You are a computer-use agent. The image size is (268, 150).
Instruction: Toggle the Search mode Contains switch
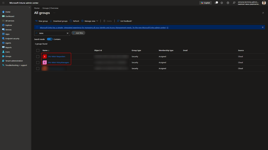click(50, 39)
